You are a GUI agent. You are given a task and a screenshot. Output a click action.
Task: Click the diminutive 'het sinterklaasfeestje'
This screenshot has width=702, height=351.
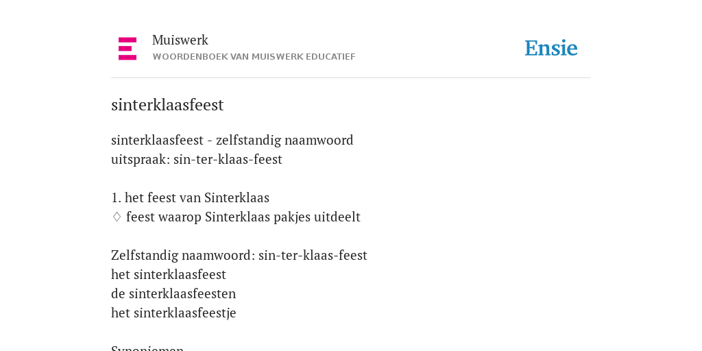(173, 313)
